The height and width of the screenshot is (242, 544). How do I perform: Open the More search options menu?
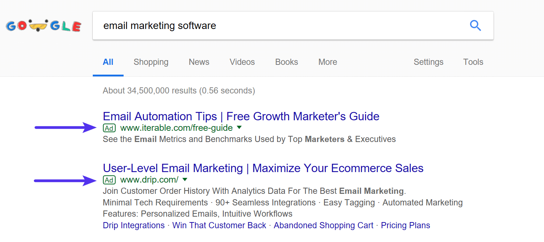point(327,62)
